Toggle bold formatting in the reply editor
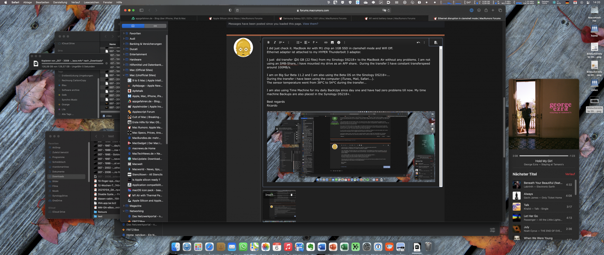This screenshot has height=255, width=604. pyautogui.click(x=268, y=42)
